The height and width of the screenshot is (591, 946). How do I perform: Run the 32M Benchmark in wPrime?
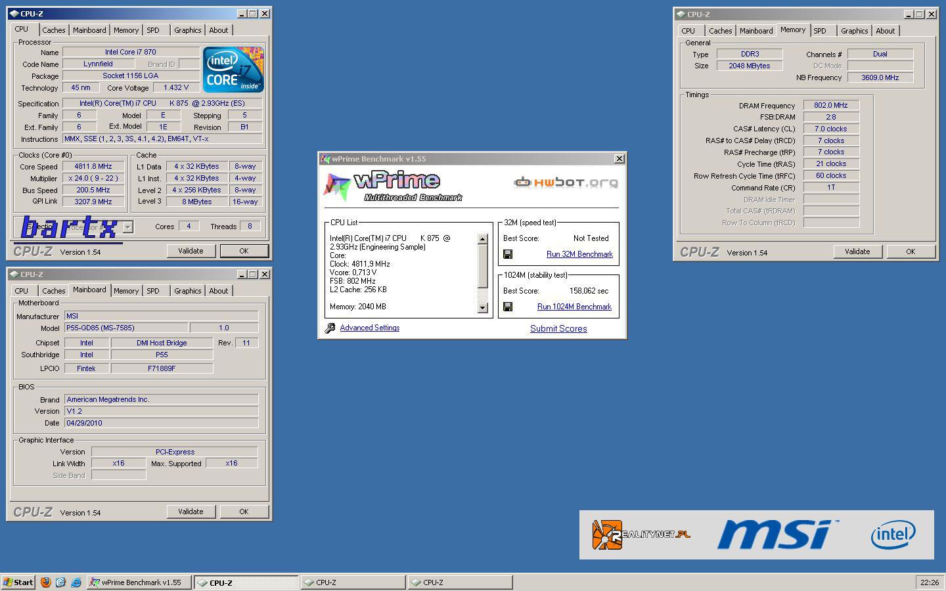click(579, 254)
